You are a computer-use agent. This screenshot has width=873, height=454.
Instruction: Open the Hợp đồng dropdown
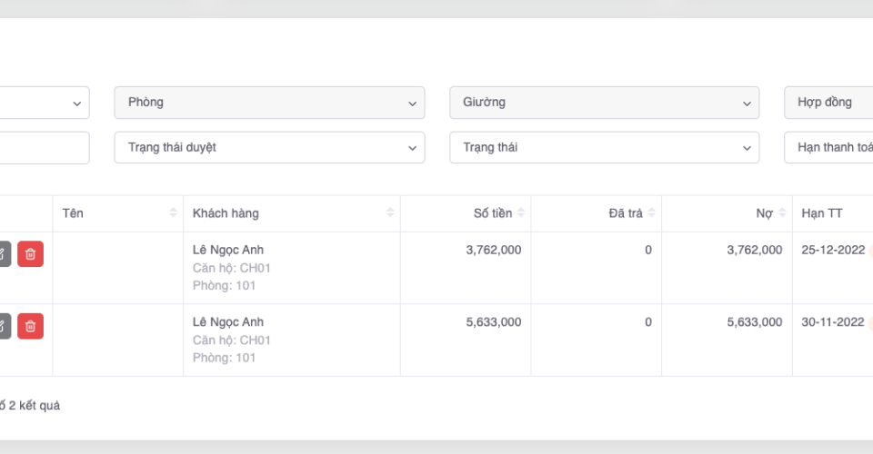828,103
